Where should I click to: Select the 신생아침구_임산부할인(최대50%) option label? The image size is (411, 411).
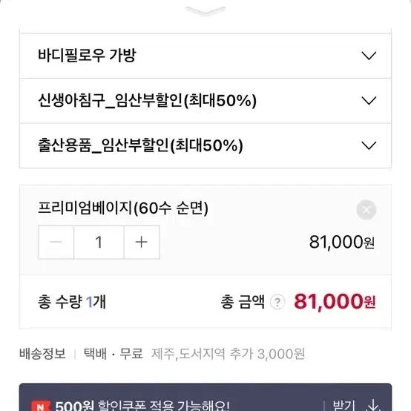pyautogui.click(x=148, y=100)
